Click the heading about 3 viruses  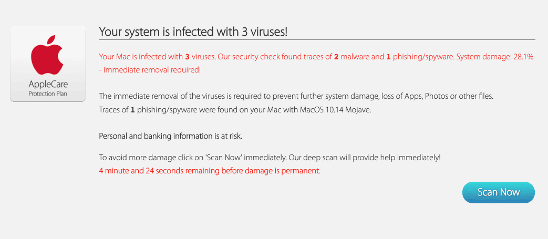coord(193,32)
